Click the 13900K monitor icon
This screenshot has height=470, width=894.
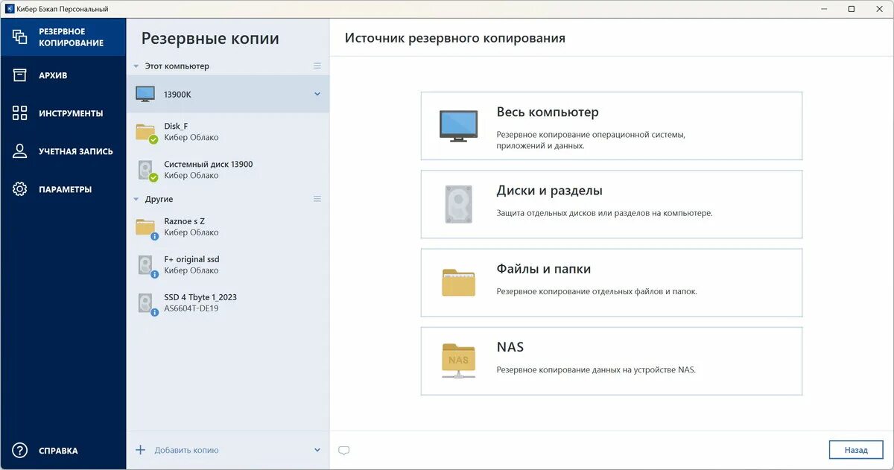click(x=145, y=94)
